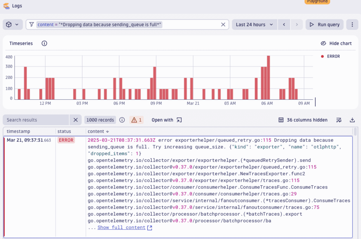Image resolution: width=361 pixels, height=239 pixels.
Task: Click Open with button
Action: click(x=167, y=120)
